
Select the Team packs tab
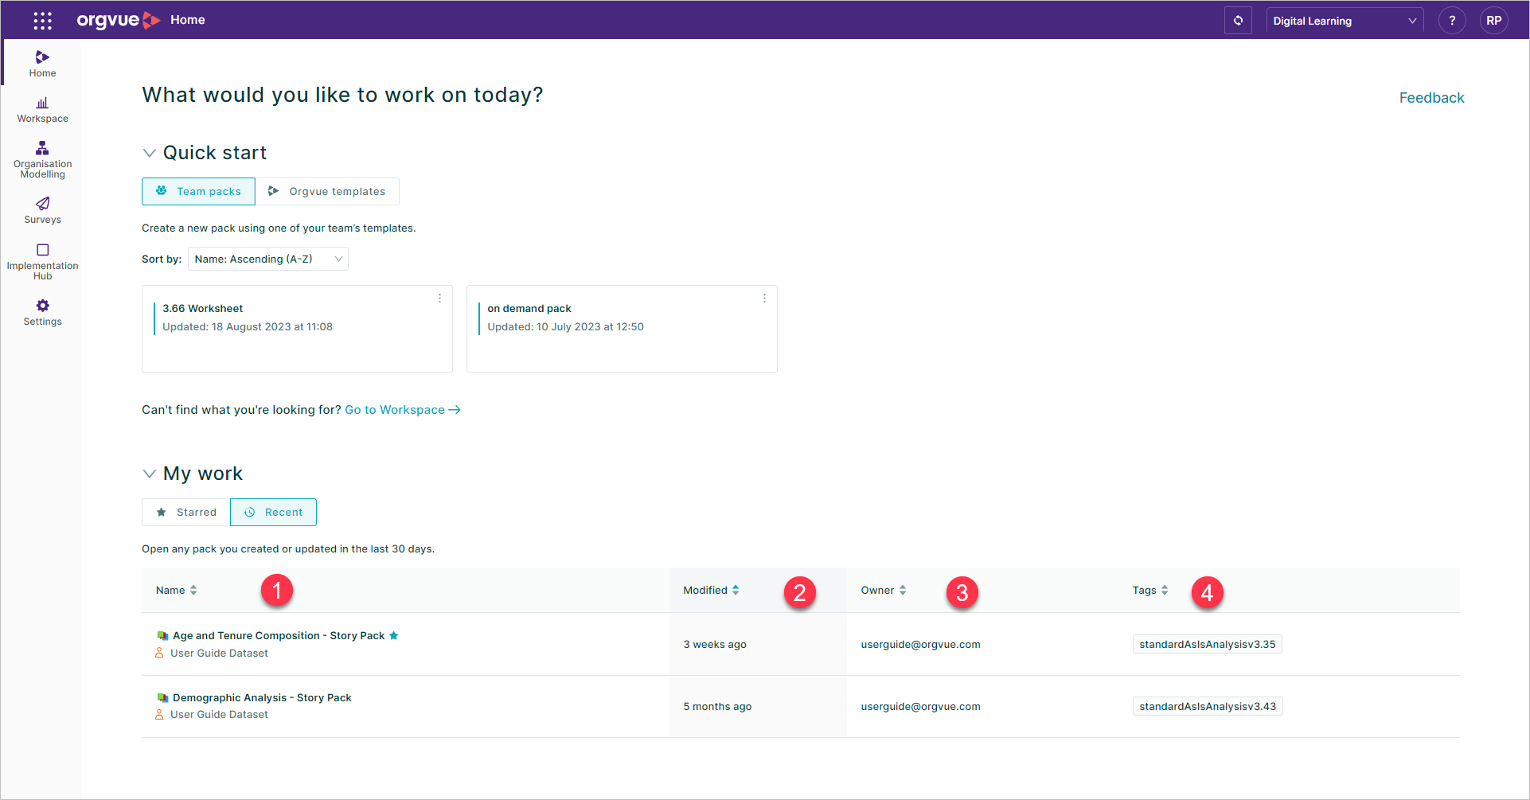[x=198, y=191]
